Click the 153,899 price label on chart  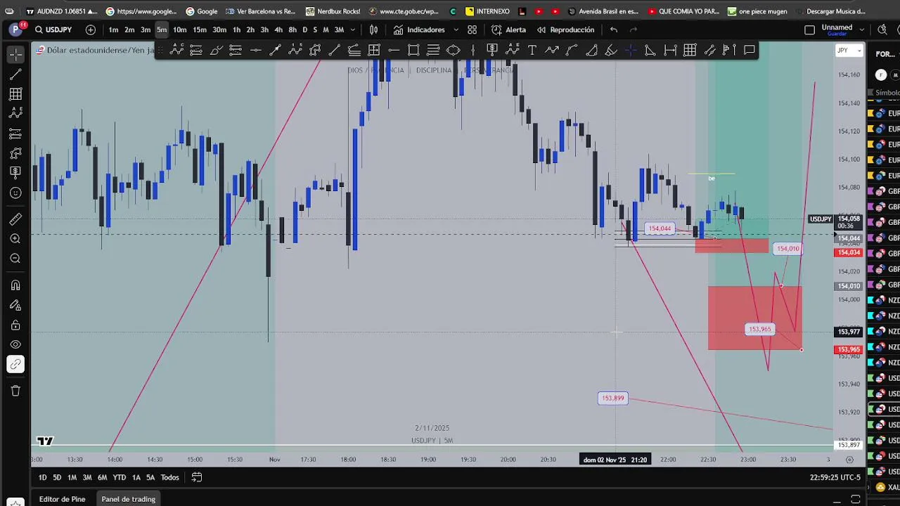pyautogui.click(x=612, y=398)
